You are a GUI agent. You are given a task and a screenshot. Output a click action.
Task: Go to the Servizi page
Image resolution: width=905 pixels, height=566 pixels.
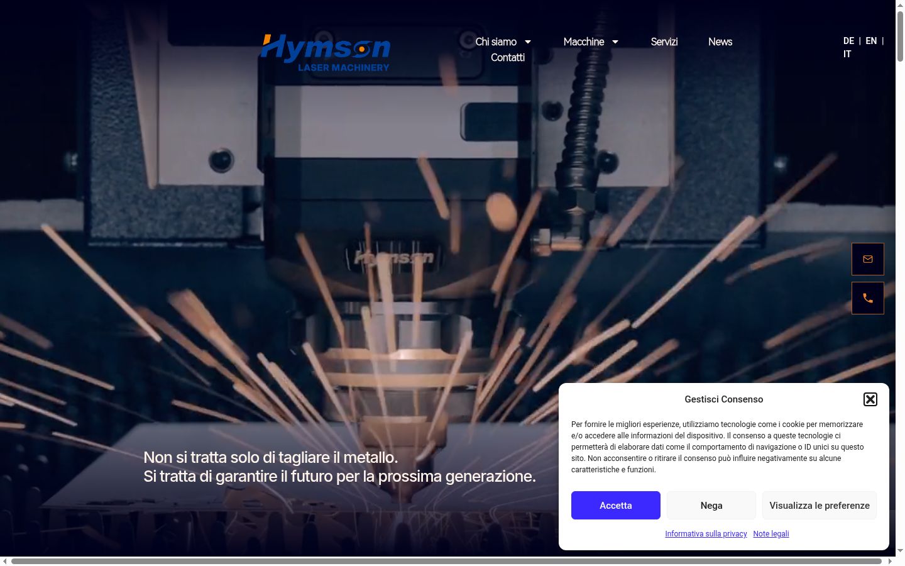tap(664, 42)
